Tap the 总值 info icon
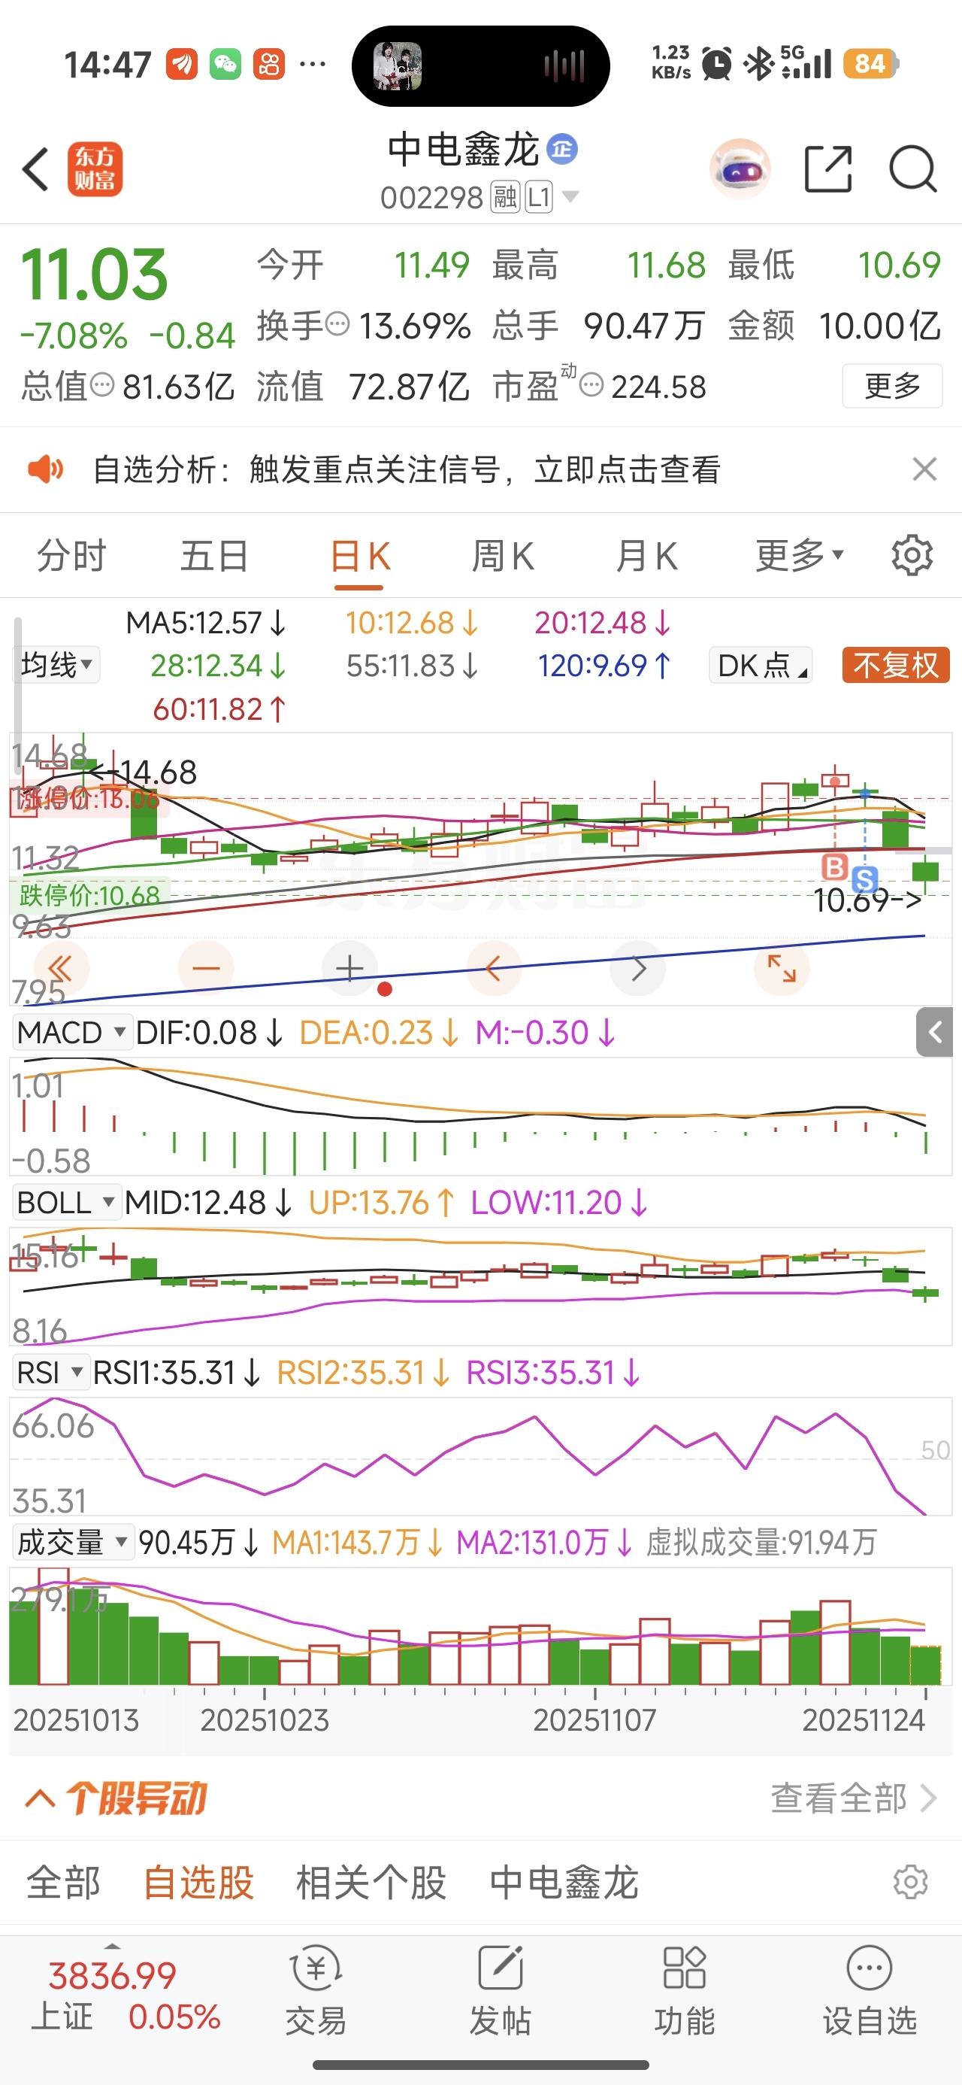The width and height of the screenshot is (962, 2085). (102, 385)
